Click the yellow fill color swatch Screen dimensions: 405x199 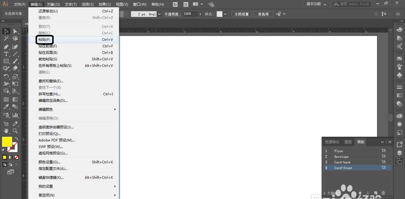[x=7, y=142]
